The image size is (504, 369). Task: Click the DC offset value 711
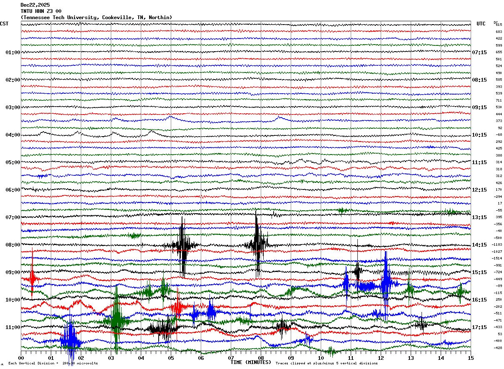499,100
